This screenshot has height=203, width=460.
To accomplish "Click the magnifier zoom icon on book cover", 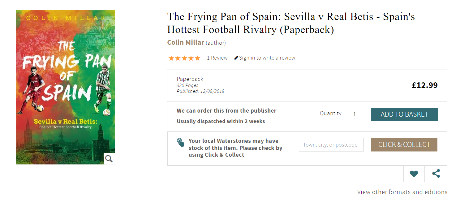I will tap(109, 159).
